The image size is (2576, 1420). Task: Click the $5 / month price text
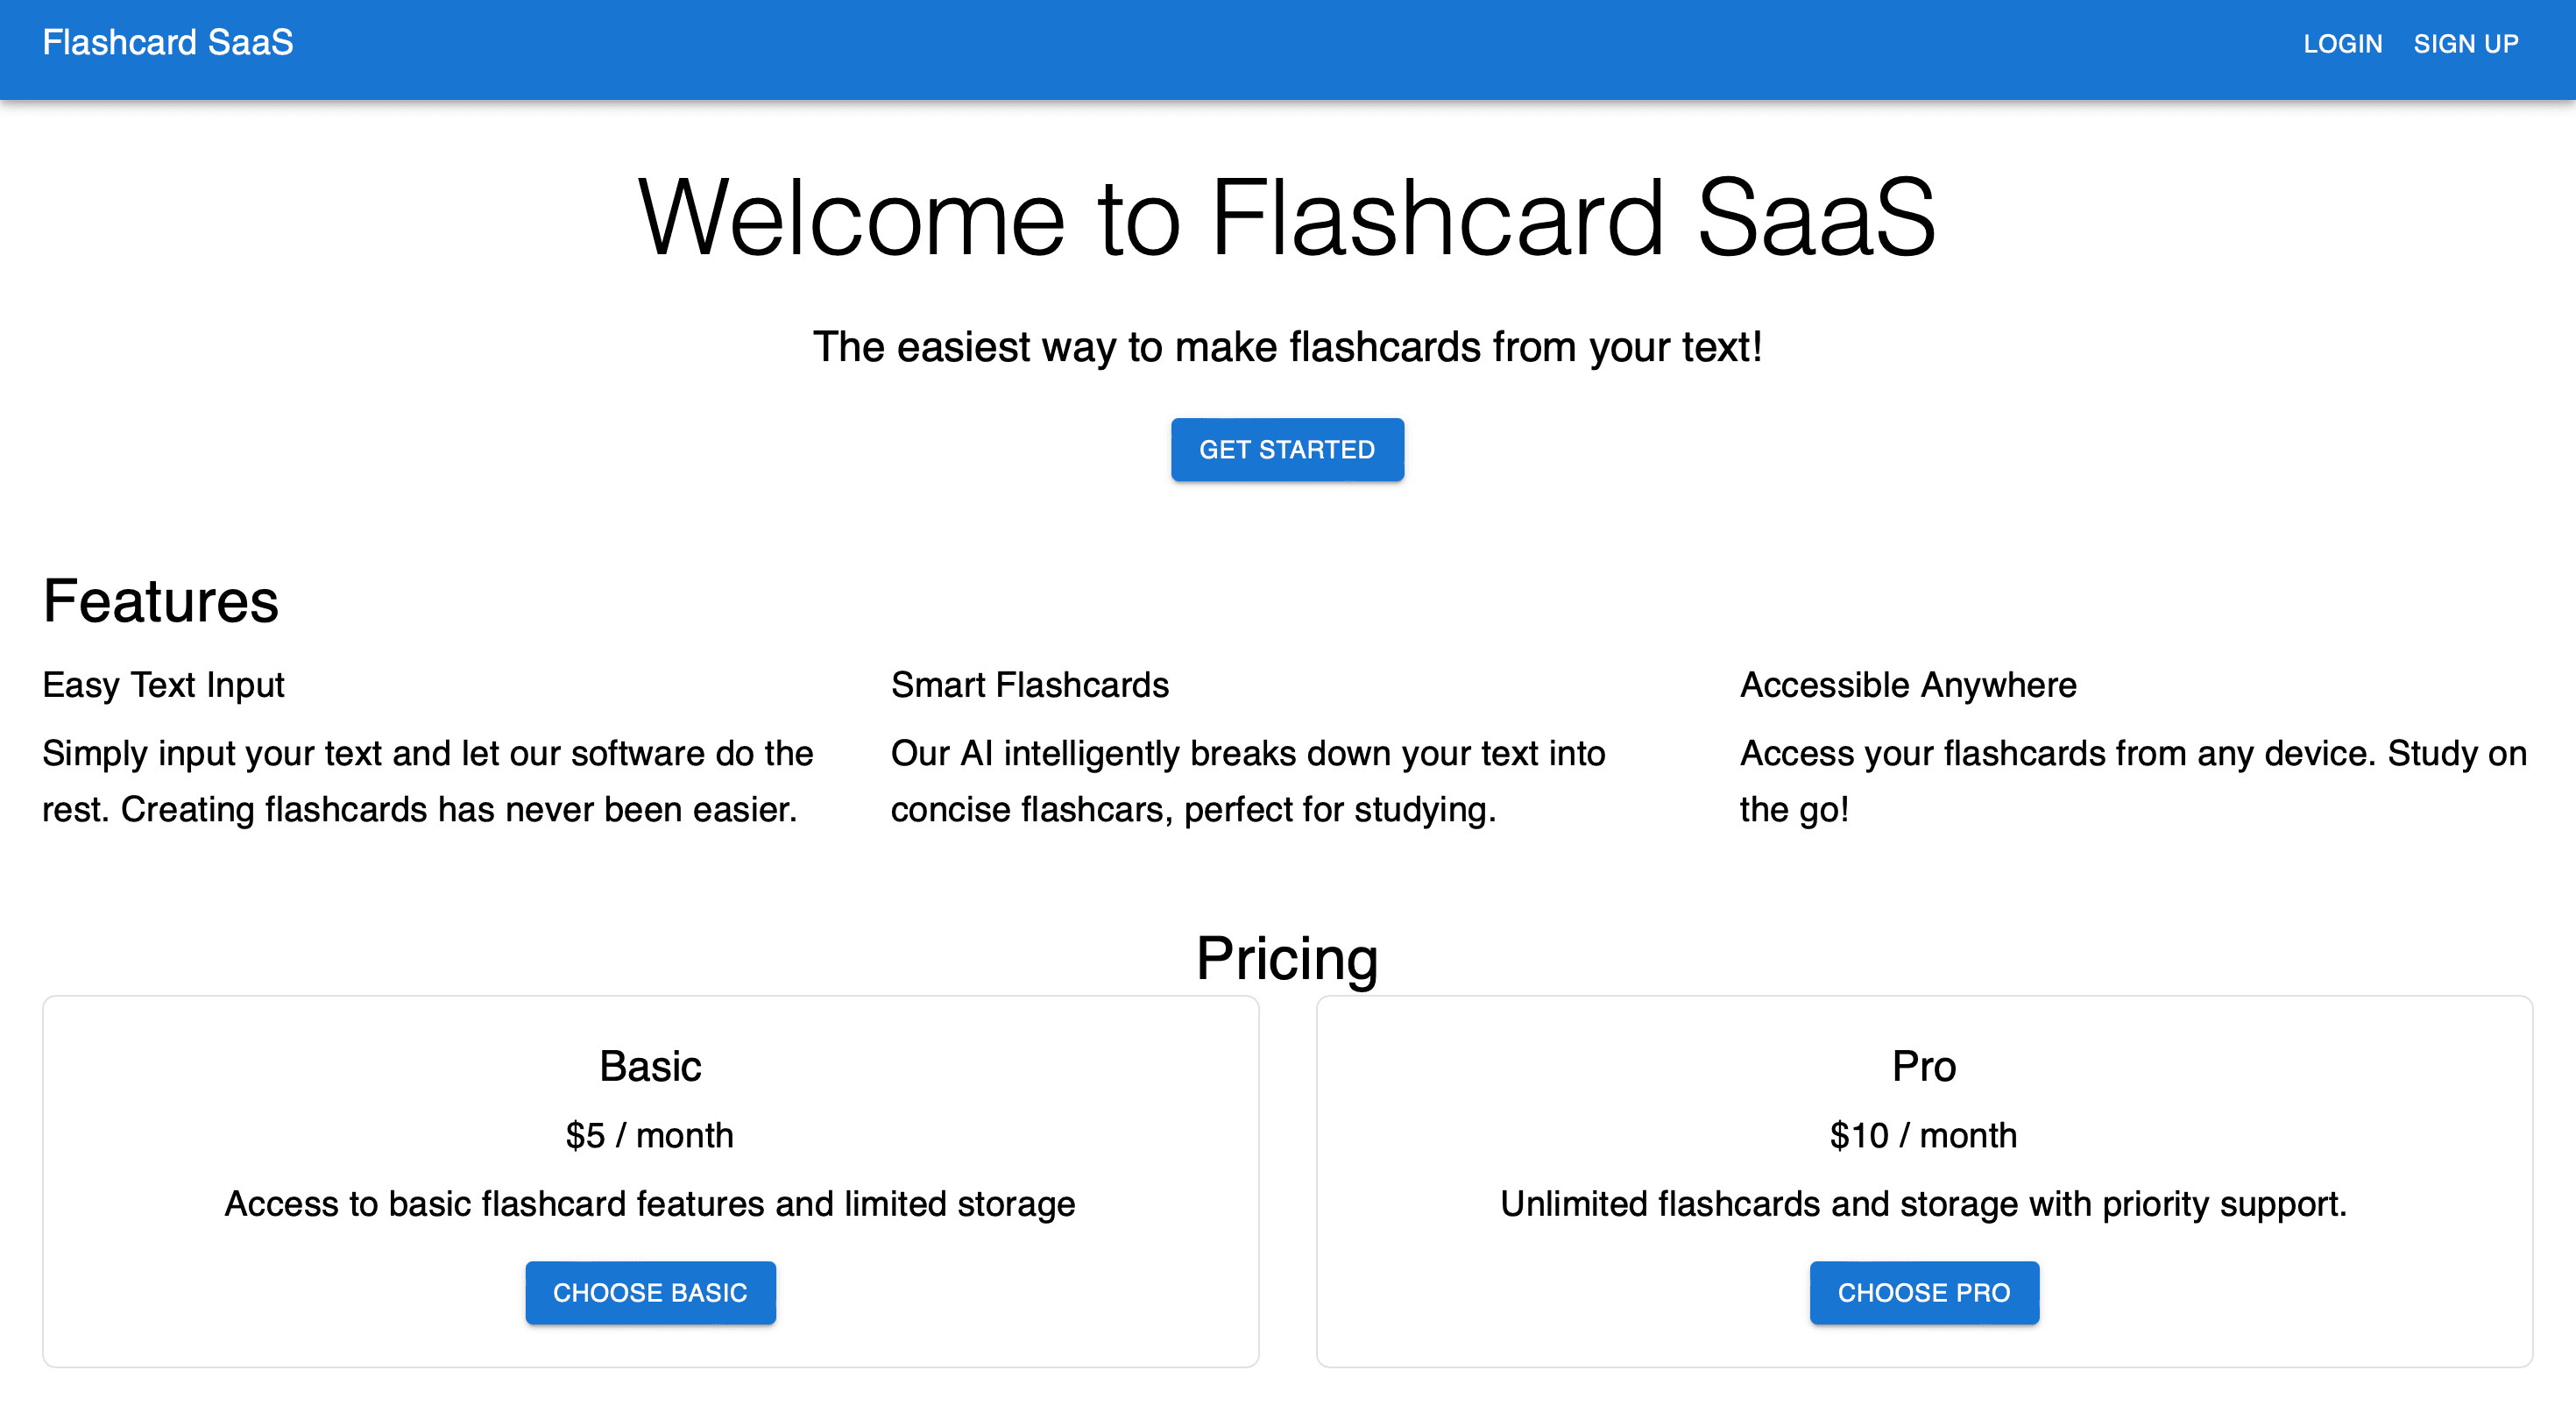pos(650,1136)
